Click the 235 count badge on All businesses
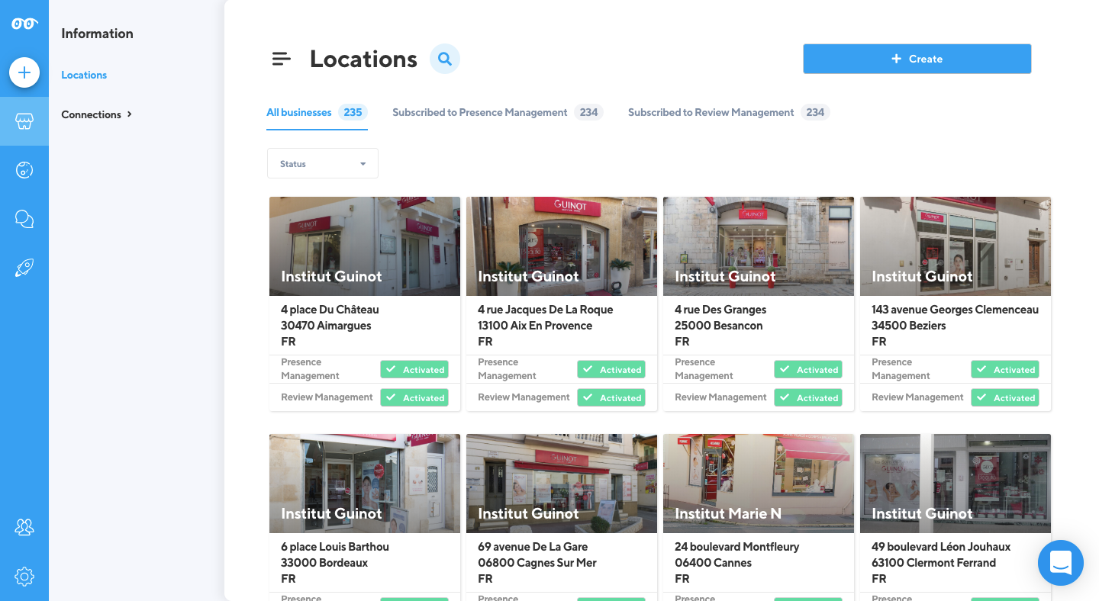The image size is (1099, 601). 353,112
